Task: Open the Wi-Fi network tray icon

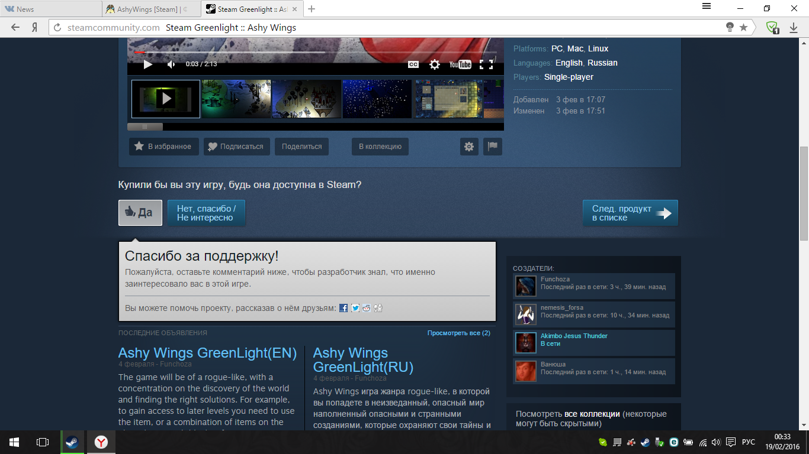Action: click(x=703, y=442)
